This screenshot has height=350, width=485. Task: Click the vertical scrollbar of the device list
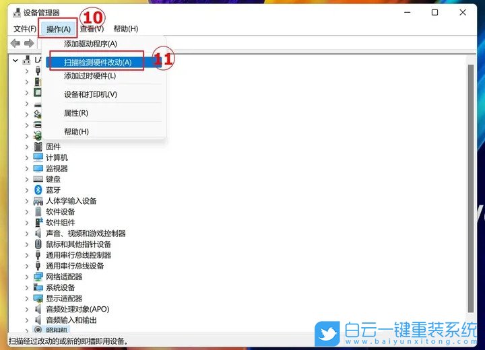pyautogui.click(x=470, y=188)
